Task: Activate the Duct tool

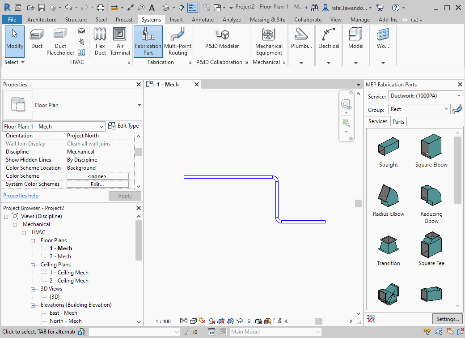Action: point(37,40)
